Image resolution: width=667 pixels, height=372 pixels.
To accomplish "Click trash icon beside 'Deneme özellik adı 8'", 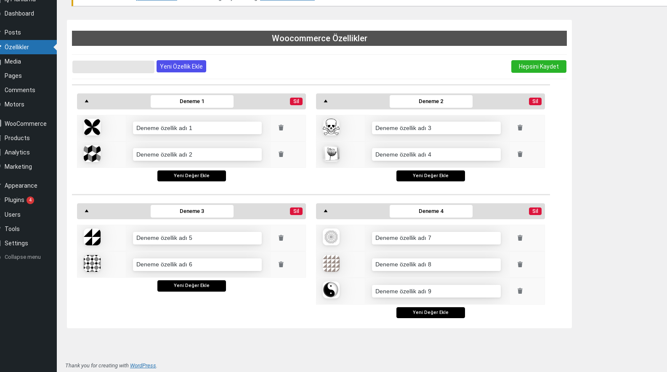I will [x=520, y=264].
